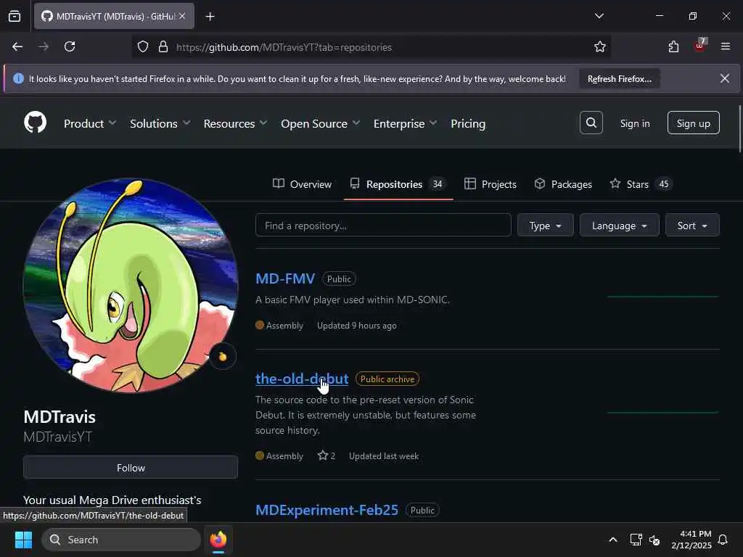Viewport: 743px width, 557px height.
Task: Click the MDTravis profile avatar image
Action: point(131,286)
